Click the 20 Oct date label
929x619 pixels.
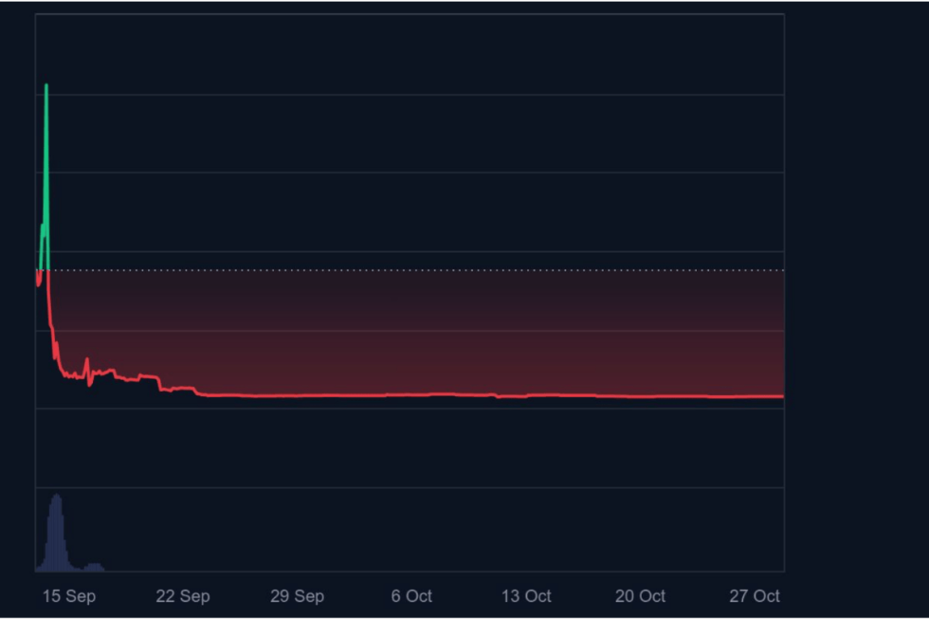click(640, 596)
